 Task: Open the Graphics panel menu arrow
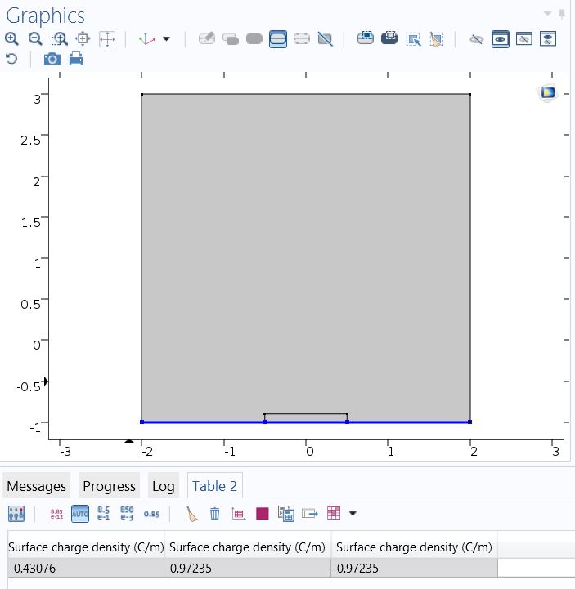coord(547,13)
